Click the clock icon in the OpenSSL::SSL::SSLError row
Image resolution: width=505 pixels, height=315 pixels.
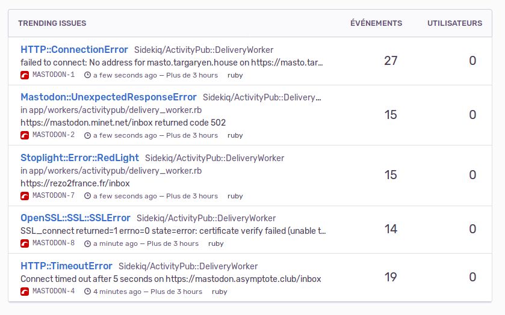88,243
